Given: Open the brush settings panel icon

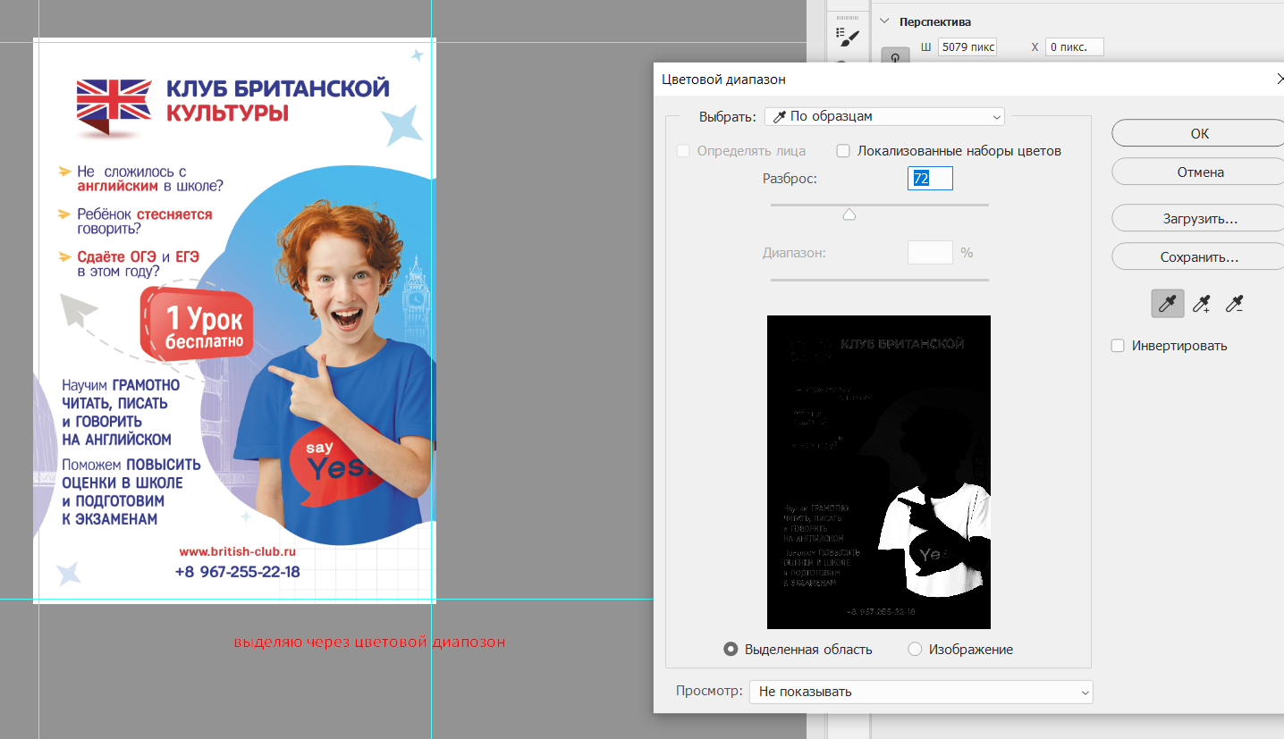Looking at the screenshot, I should click(x=847, y=36).
